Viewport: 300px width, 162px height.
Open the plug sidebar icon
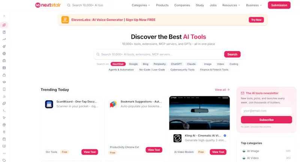(4, 132)
